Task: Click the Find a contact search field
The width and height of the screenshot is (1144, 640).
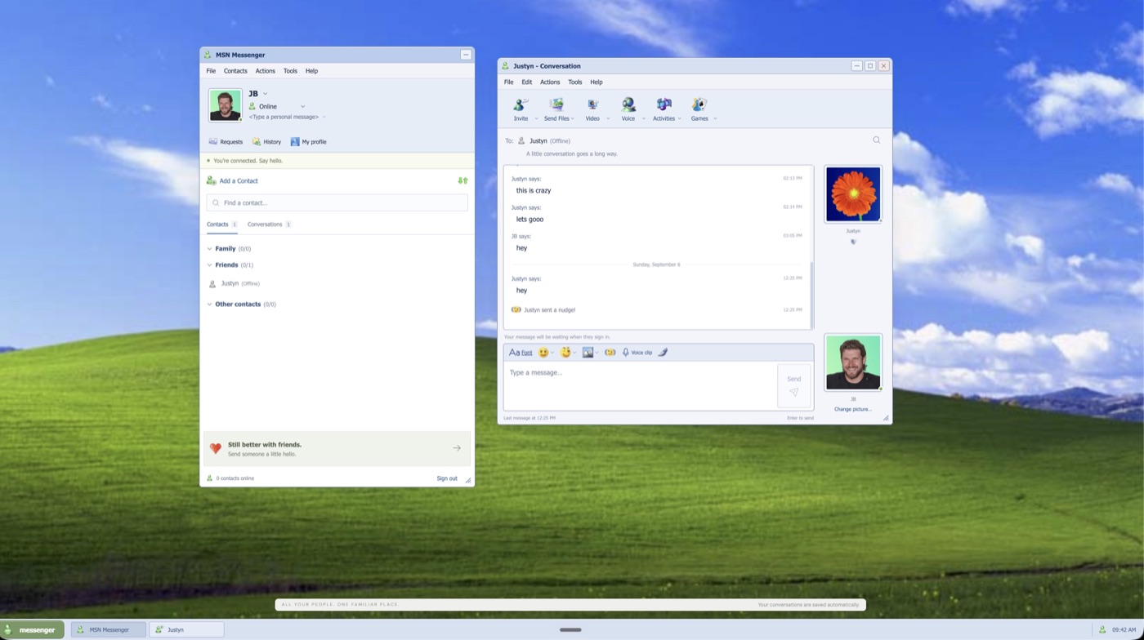Action: point(337,203)
